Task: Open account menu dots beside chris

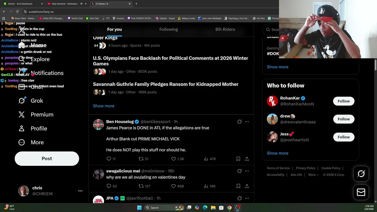Action: (80, 191)
